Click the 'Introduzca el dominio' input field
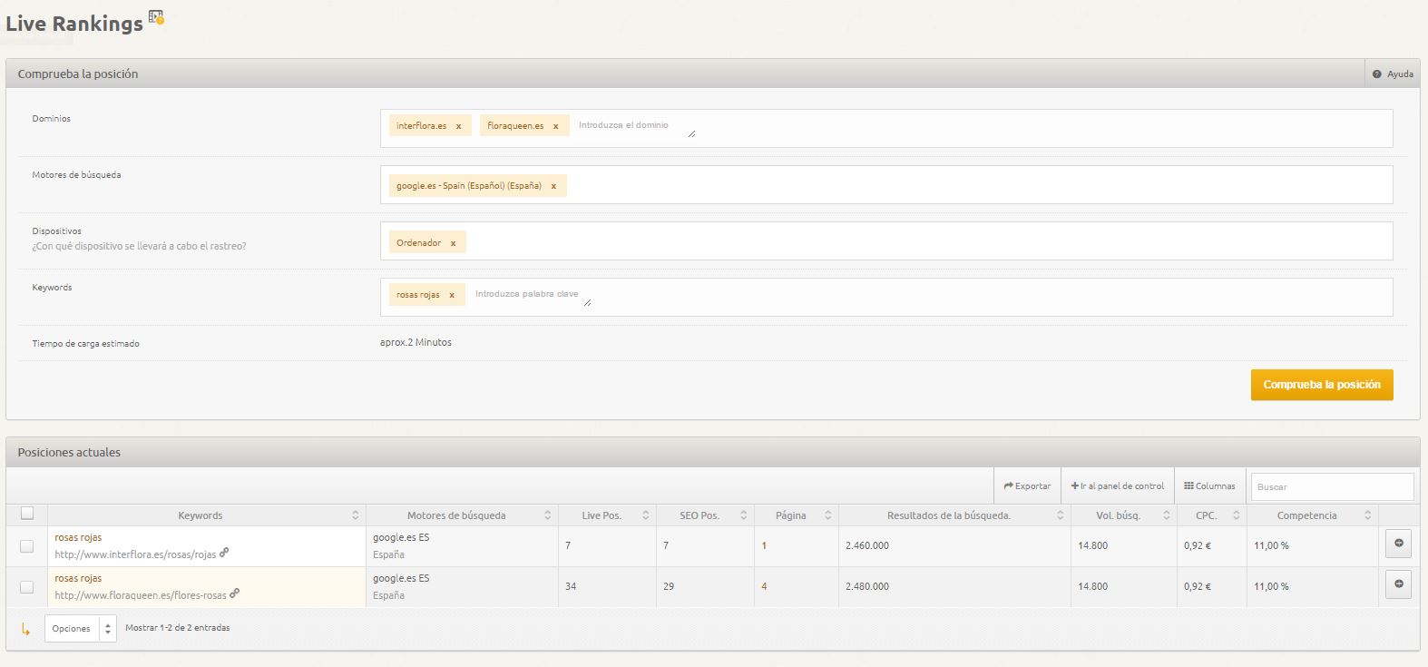 point(636,126)
